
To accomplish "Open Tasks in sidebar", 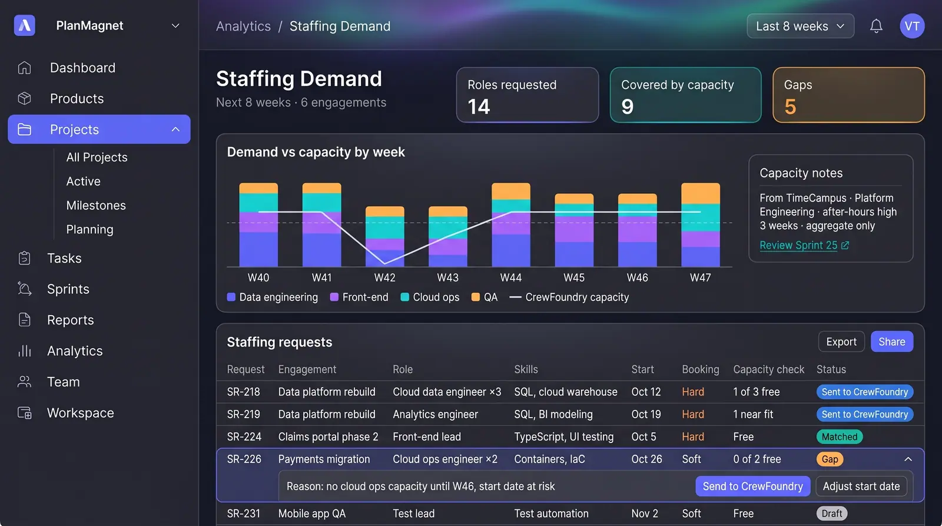I will pyautogui.click(x=64, y=258).
